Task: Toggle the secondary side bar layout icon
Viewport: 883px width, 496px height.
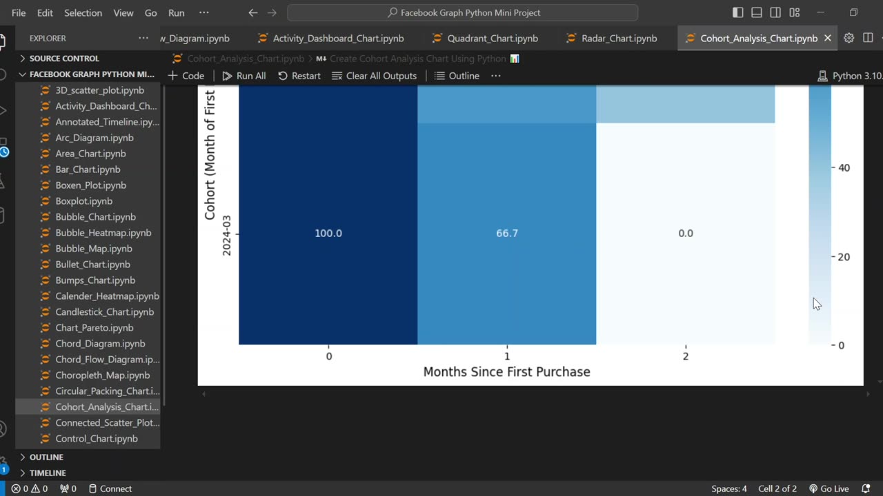Action: tap(775, 12)
